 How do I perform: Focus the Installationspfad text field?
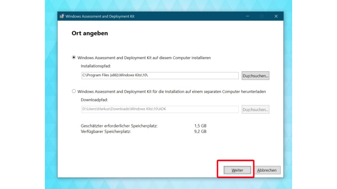160,75
